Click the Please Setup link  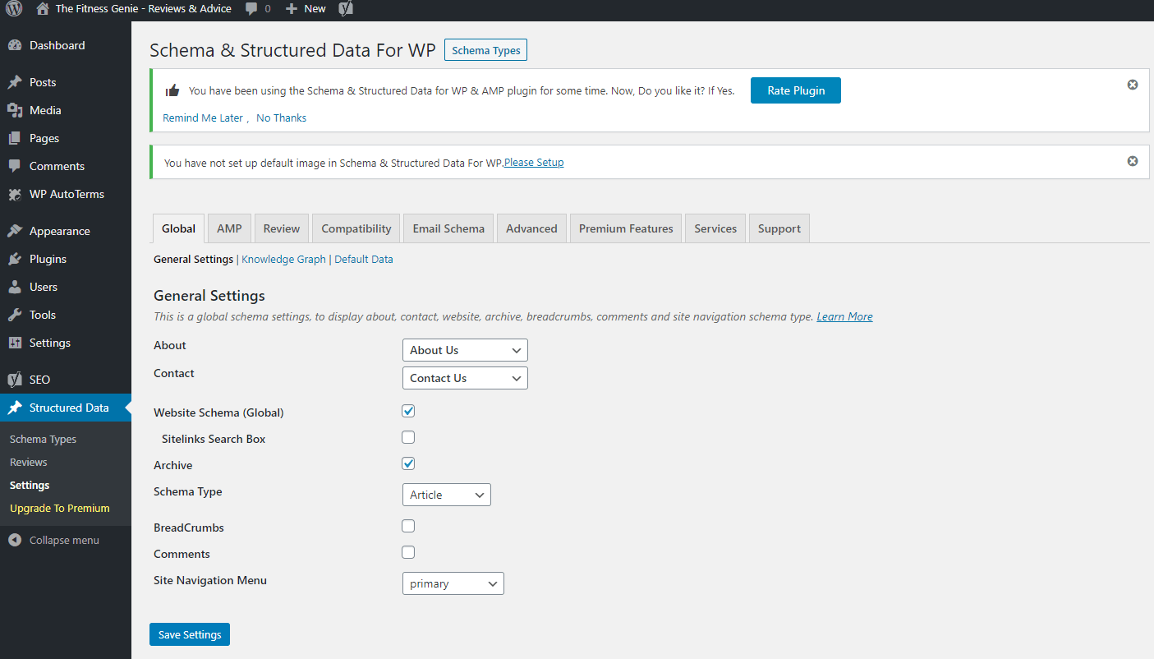(x=534, y=163)
